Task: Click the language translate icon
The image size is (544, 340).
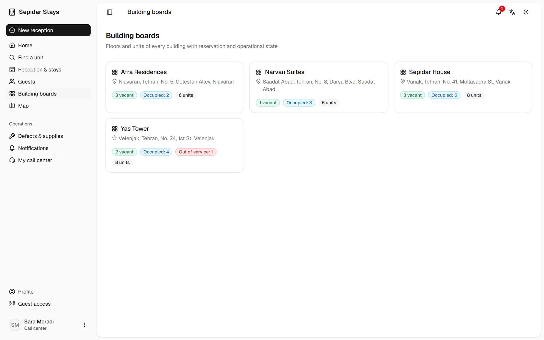Action: click(512, 12)
